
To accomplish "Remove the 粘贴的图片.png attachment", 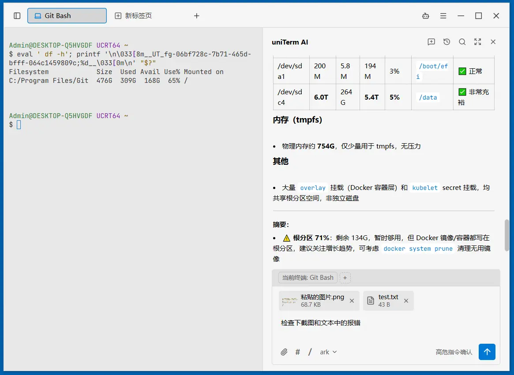I will [352, 301].
